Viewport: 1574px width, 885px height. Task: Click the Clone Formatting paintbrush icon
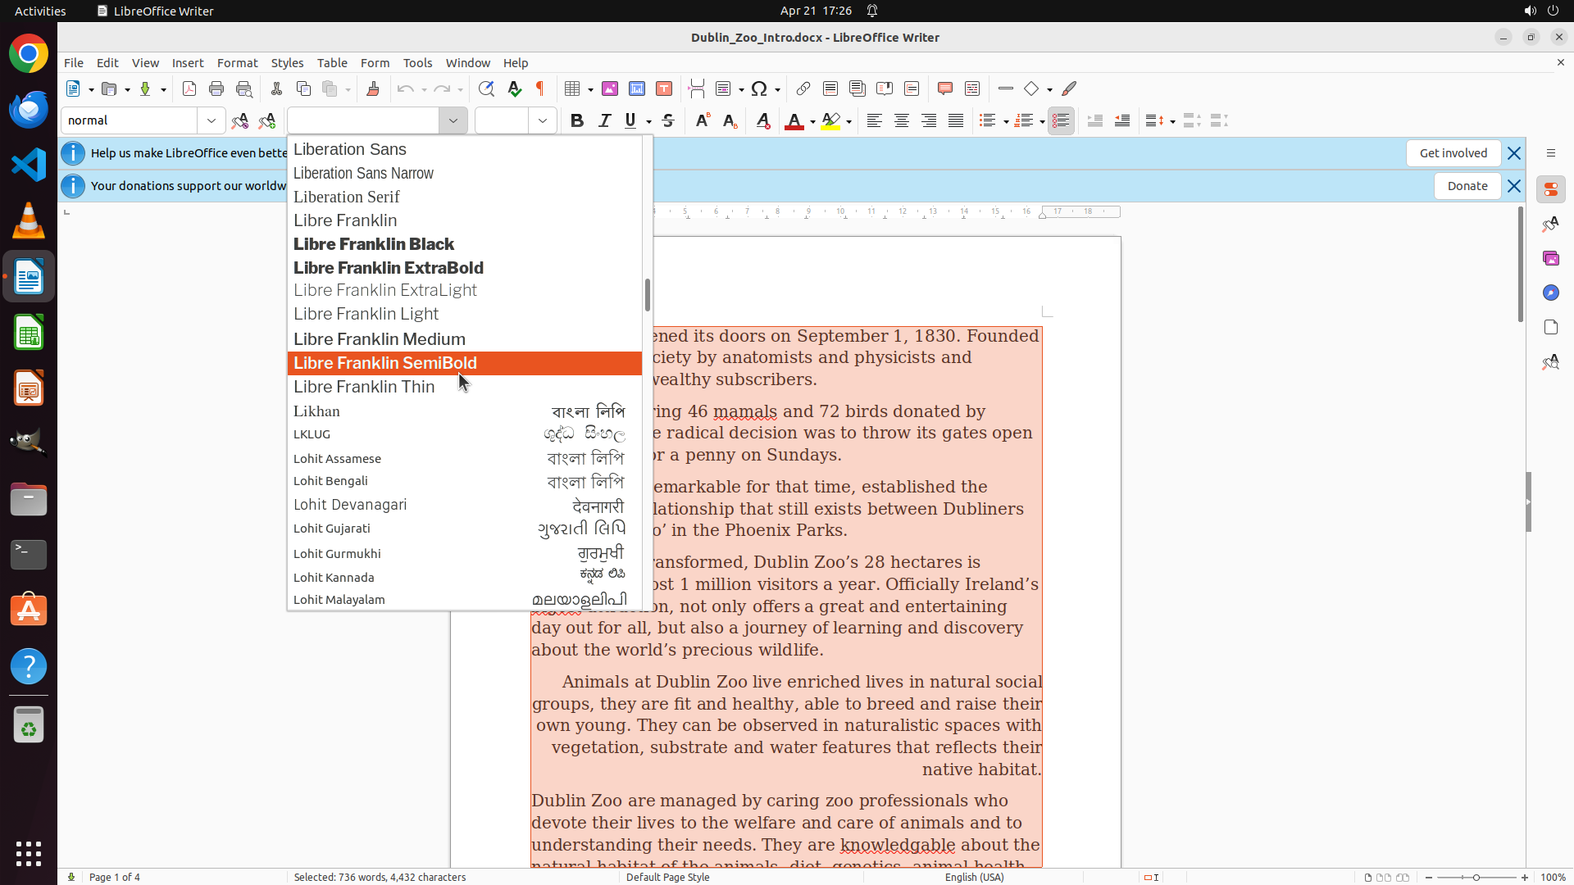tap(373, 88)
